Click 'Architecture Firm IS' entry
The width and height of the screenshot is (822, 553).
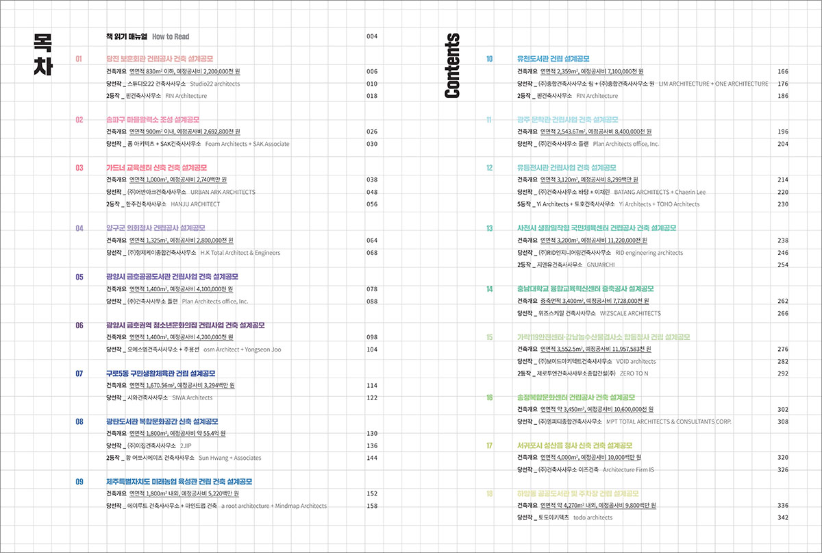click(x=628, y=470)
